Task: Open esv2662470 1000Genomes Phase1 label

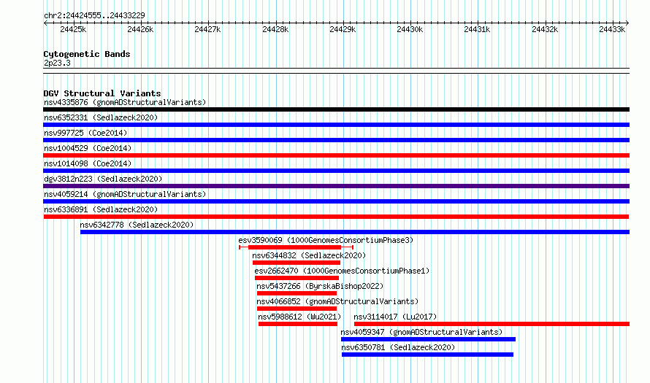Action: (342, 271)
